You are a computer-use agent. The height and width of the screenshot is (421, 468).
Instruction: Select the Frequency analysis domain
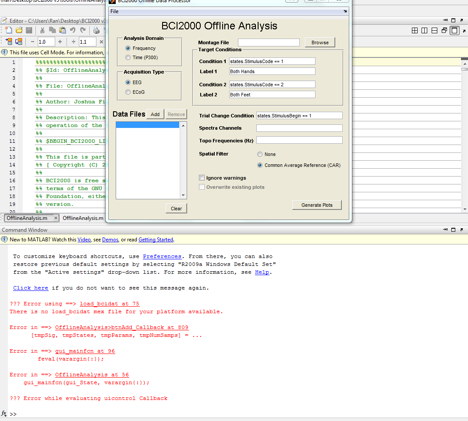pos(128,48)
